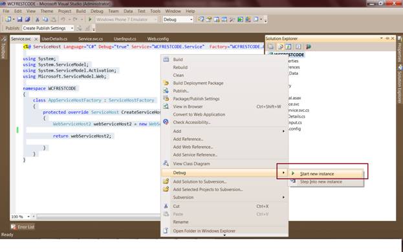Open the Solution Explorer window position dropdown arrow
Screen dimensions: 403x252
(382, 39)
